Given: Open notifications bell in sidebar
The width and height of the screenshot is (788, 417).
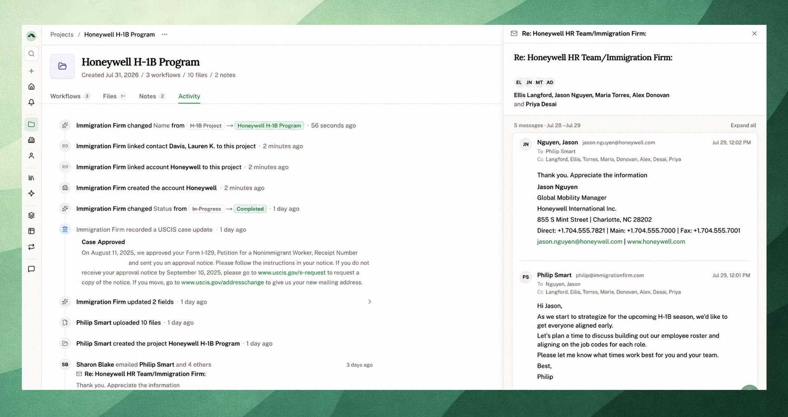Looking at the screenshot, I should click(x=31, y=102).
